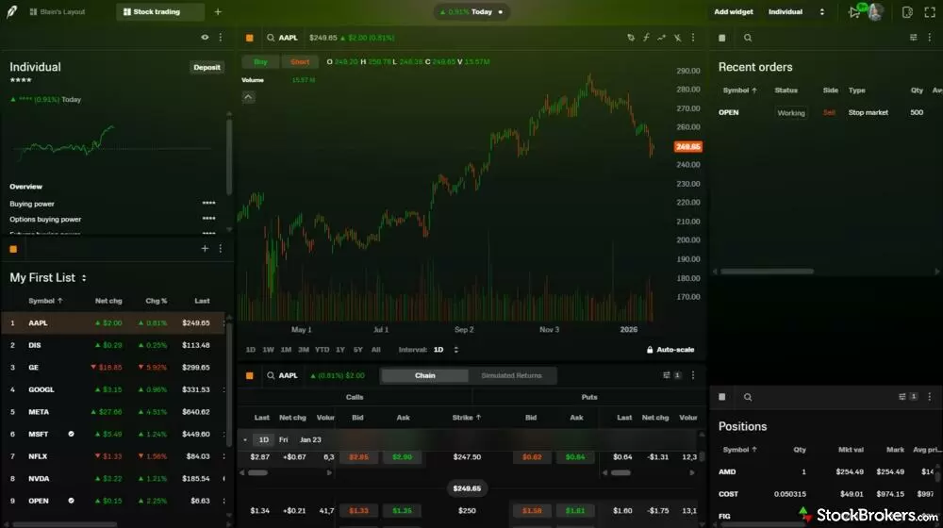Click the Robinhood feather logo
This screenshot has width=943, height=528.
pyautogui.click(x=11, y=11)
